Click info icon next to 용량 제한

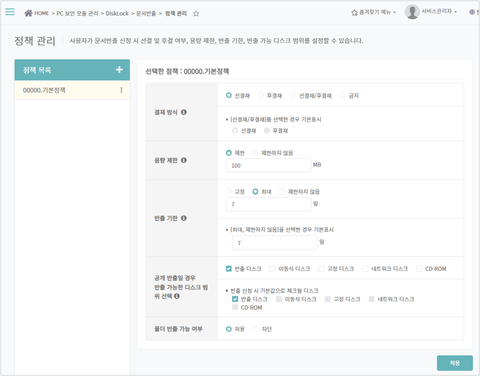184,160
